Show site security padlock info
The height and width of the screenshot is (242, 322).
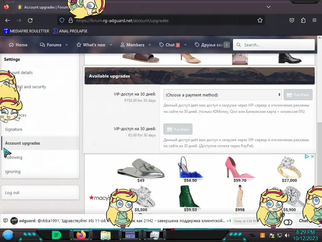pos(71,20)
